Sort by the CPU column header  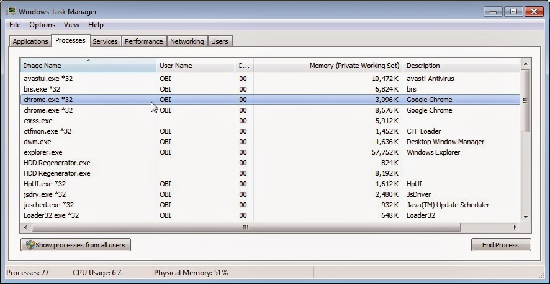tap(244, 66)
